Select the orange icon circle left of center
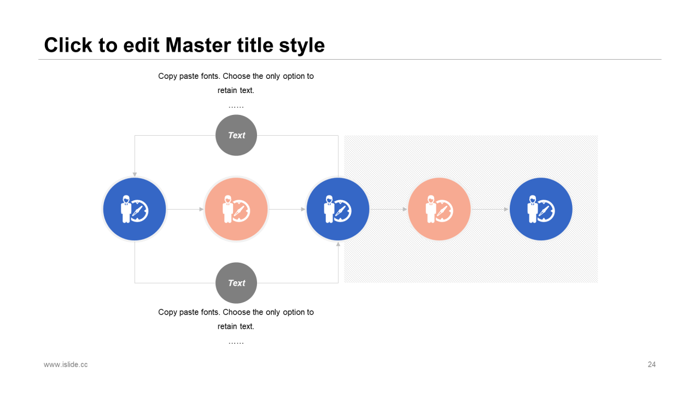 (236, 209)
